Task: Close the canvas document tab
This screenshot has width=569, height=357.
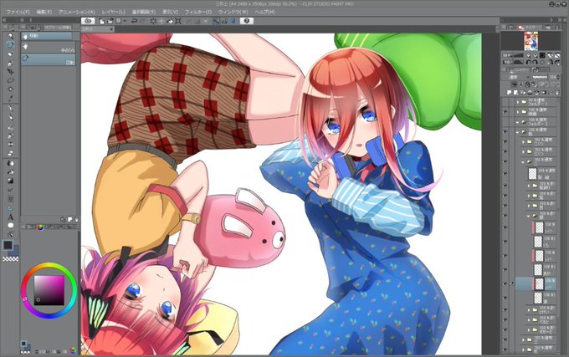Action: pos(111,29)
